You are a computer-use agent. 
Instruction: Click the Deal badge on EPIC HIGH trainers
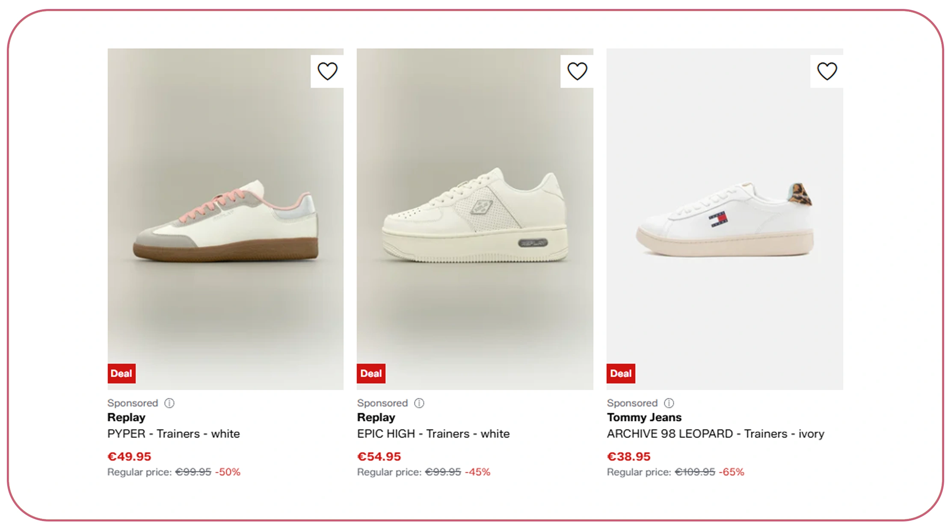coord(371,374)
